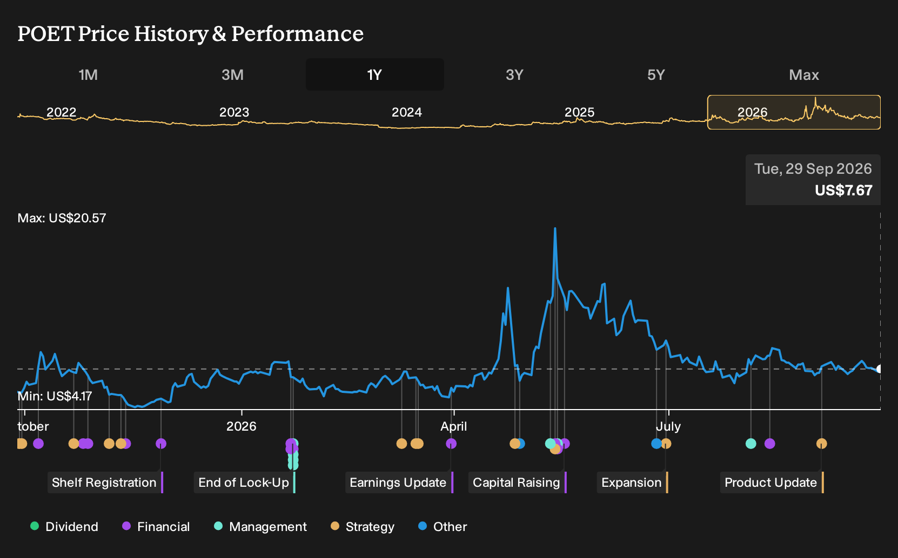Click the 2025 label in overview chart
The width and height of the screenshot is (898, 558).
pos(579,112)
